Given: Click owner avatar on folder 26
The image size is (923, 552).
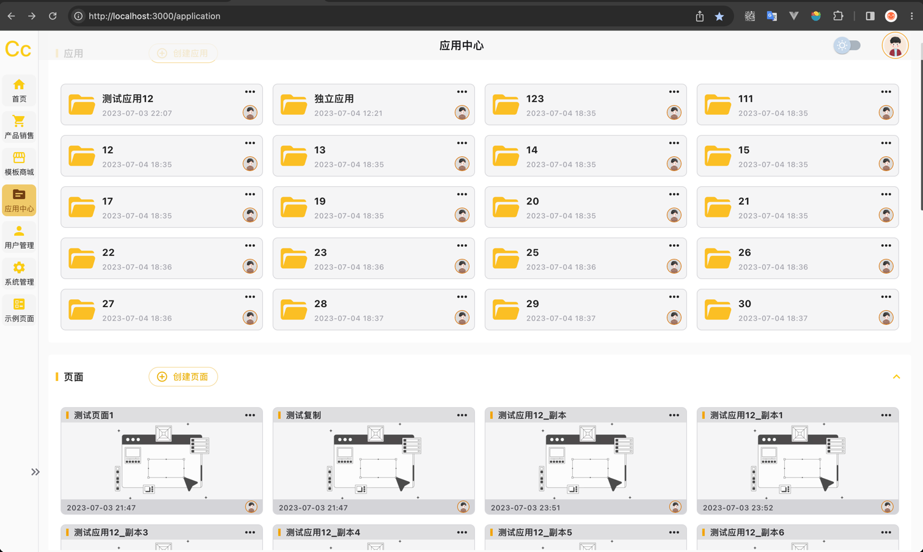Looking at the screenshot, I should pyautogui.click(x=886, y=266).
